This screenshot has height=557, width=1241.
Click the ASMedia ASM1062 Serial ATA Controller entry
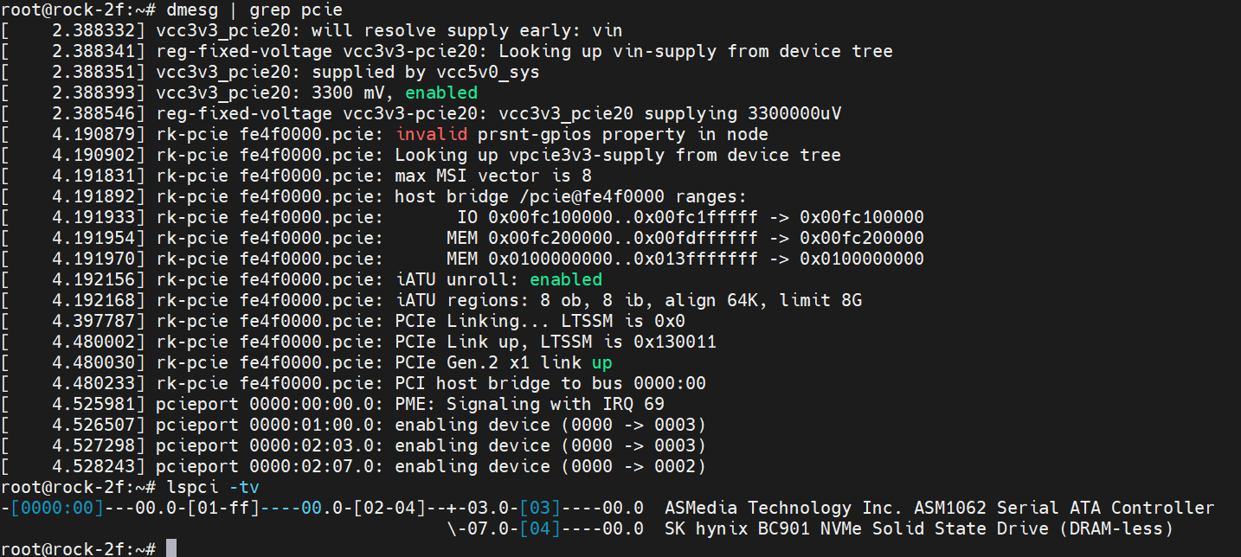tap(940, 508)
